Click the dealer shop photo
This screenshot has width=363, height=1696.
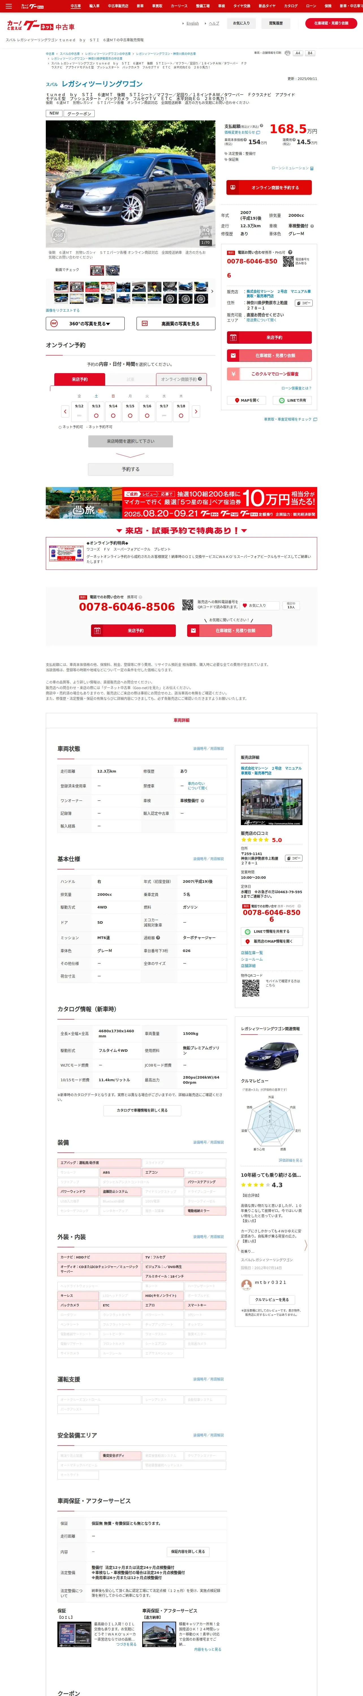pos(271,802)
